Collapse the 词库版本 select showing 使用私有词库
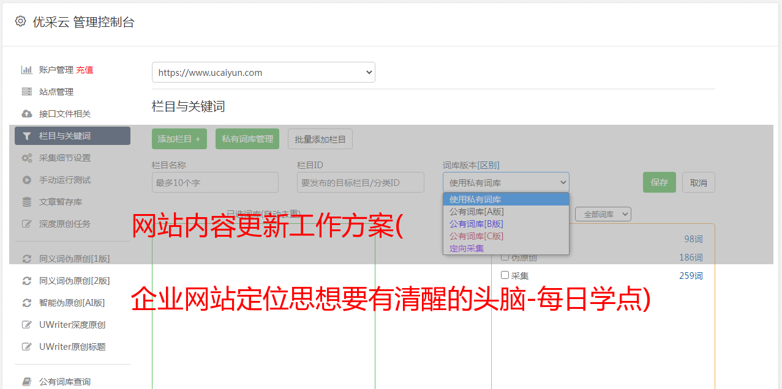Screen dimensions: 782x389 click(506, 182)
